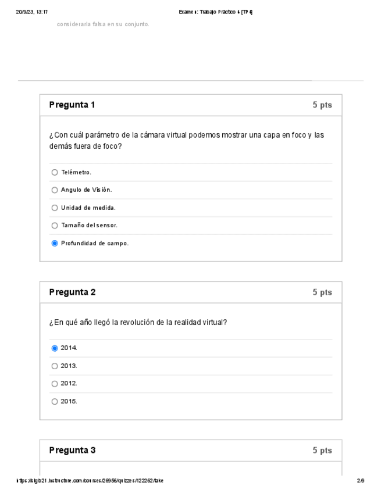
Task: Select the Telémetro radio option
Action: (55, 172)
